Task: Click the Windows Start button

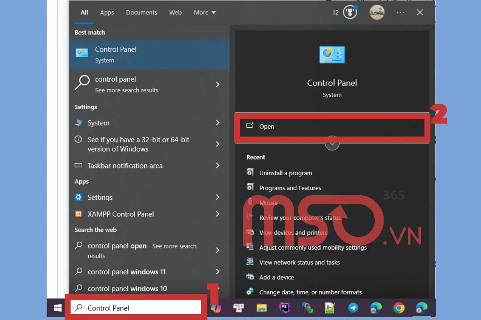Action: pos(58,308)
